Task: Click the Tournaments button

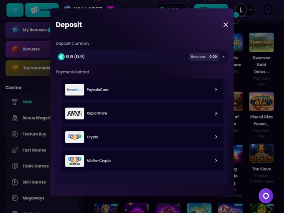Action: [x=29, y=68]
